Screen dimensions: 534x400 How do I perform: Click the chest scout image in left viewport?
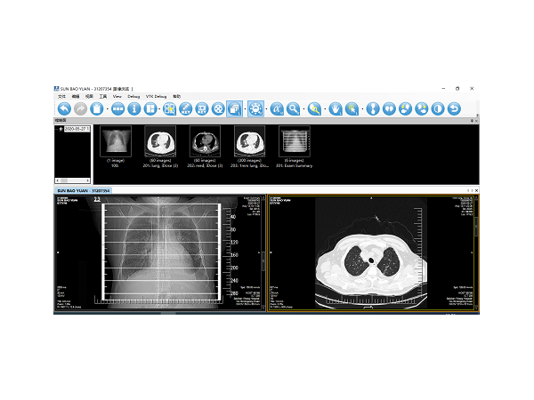160,254
